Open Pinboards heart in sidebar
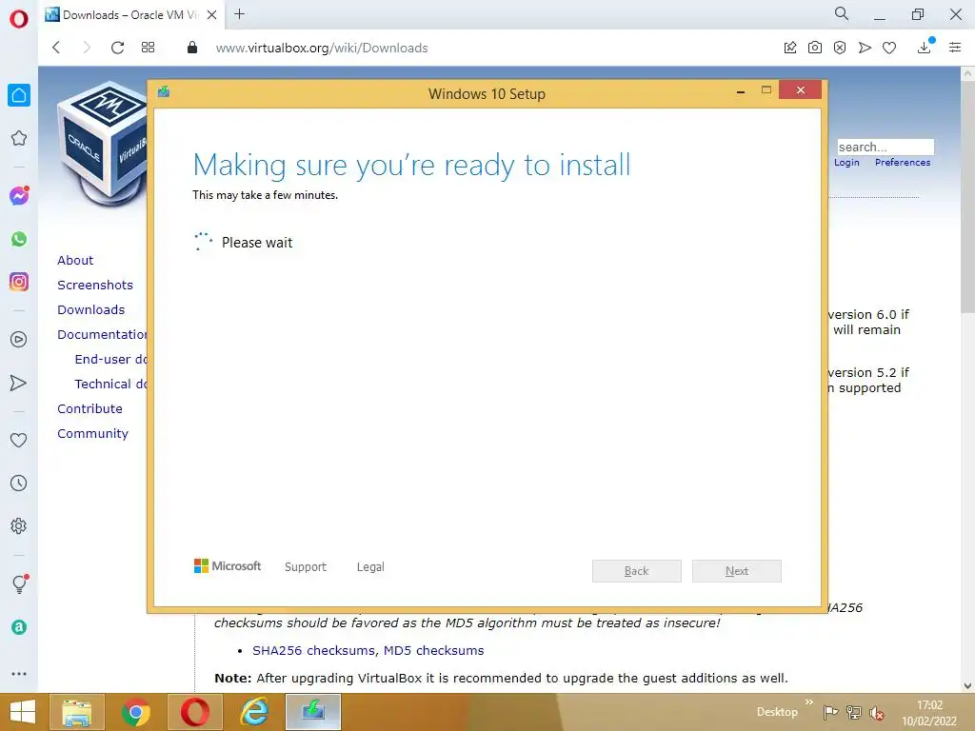This screenshot has height=731, width=975. tap(19, 440)
